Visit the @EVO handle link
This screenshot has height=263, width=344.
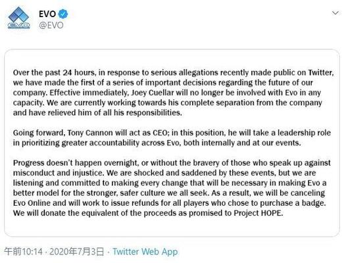[51, 25]
